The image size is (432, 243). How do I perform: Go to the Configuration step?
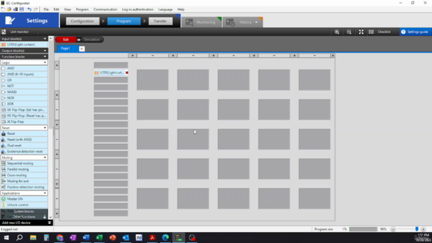click(x=82, y=21)
